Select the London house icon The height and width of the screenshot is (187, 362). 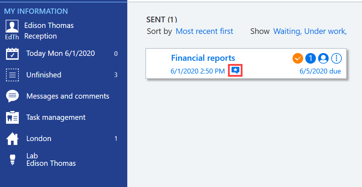point(12,139)
